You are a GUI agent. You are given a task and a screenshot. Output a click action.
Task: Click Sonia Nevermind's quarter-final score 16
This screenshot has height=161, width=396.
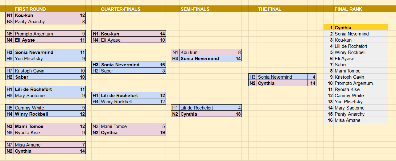(x=161, y=65)
